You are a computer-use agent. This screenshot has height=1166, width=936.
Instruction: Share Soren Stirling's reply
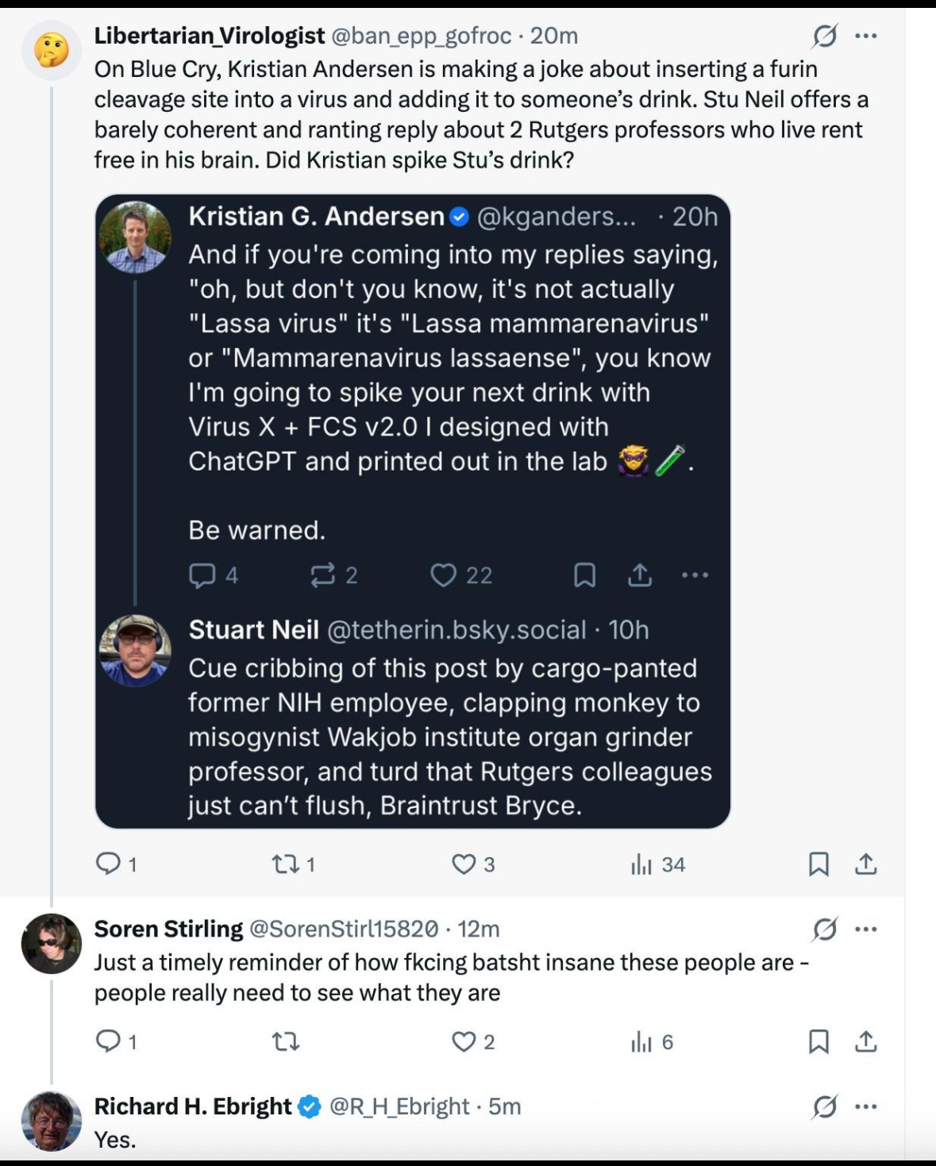click(x=866, y=1041)
